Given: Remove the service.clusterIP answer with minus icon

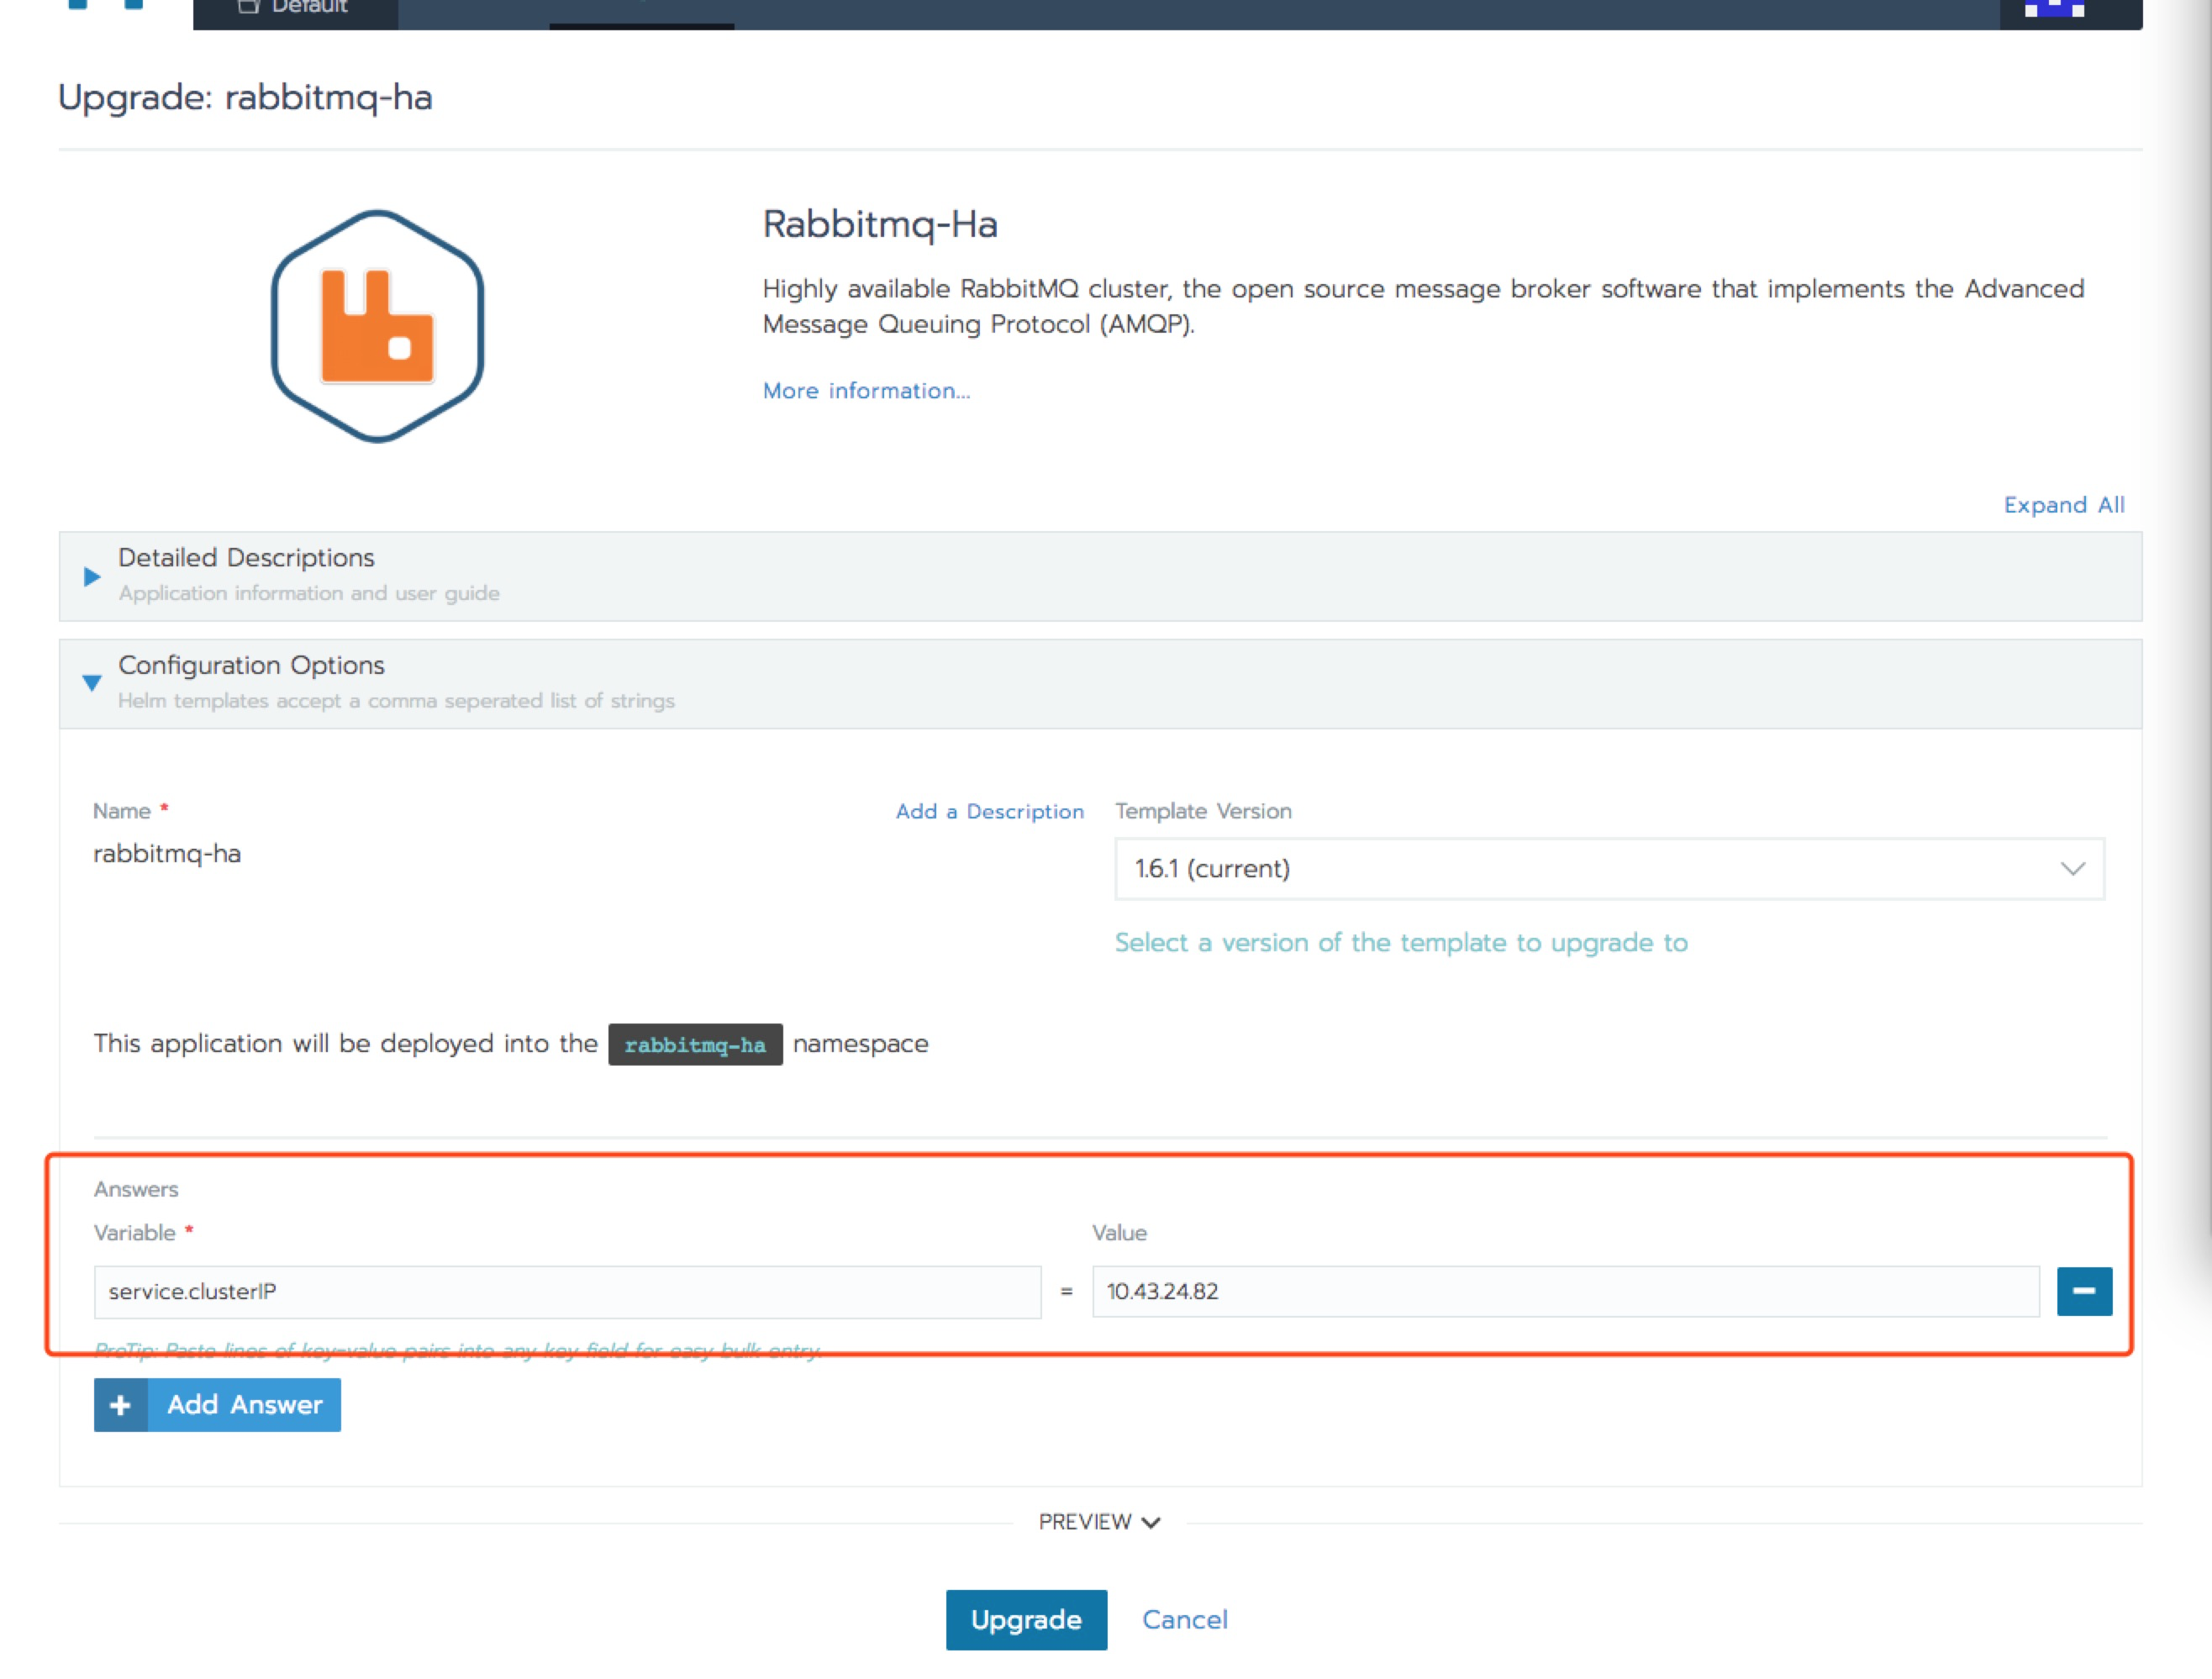Looking at the screenshot, I should pos(2084,1291).
